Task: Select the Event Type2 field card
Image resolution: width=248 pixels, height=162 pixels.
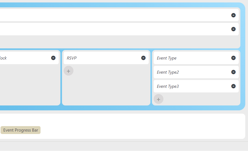Action: tap(196, 72)
